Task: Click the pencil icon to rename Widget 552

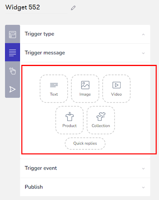Action: click(73, 8)
